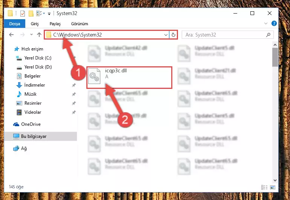Viewport: 290px width, 200px height.
Task: Go back with the left arrow
Action: (11, 35)
